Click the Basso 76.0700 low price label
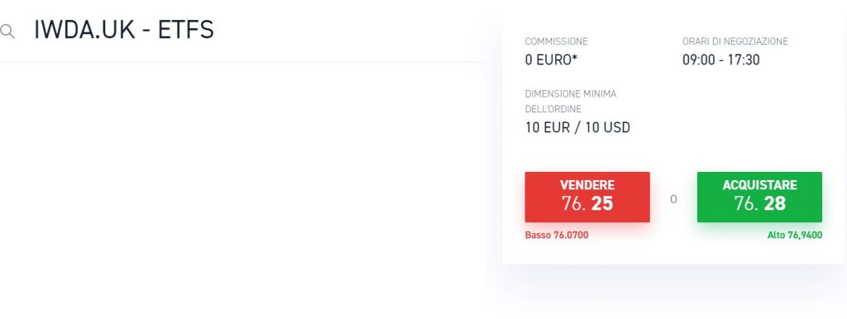Image resolution: width=847 pixels, height=319 pixels. pos(557,236)
